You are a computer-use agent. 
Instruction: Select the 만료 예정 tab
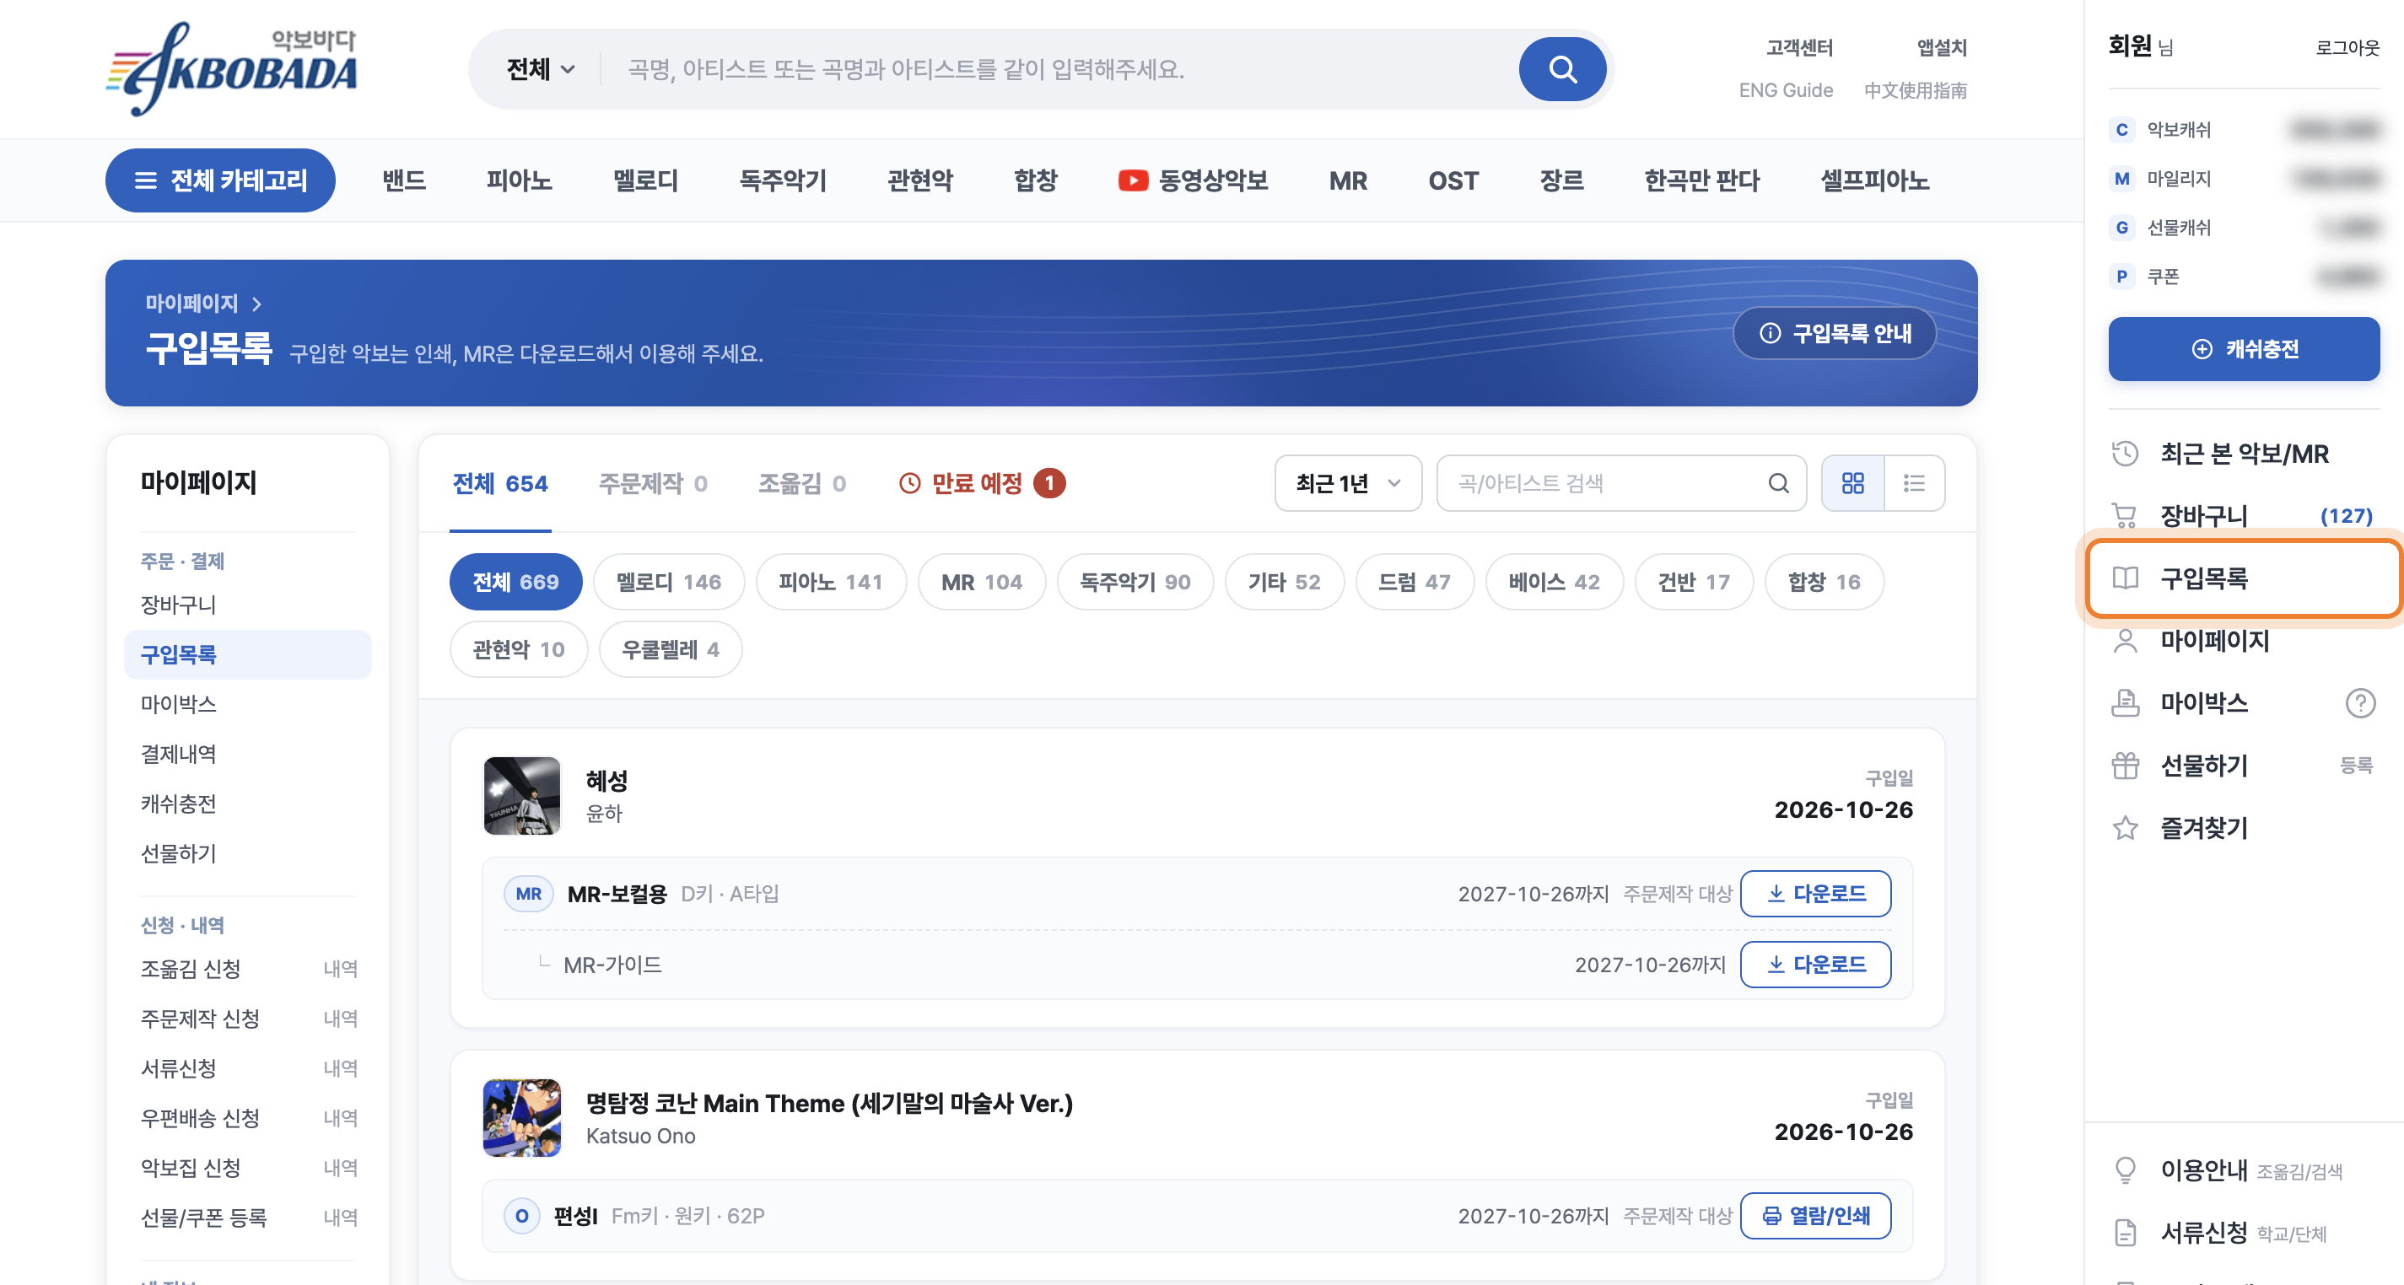(x=982, y=483)
